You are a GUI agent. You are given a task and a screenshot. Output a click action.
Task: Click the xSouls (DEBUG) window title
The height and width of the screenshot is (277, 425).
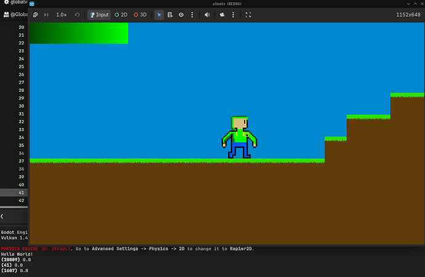point(227,4)
